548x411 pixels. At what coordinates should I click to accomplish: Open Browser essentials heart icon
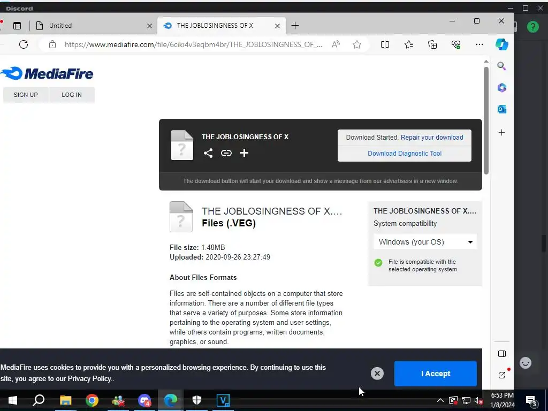[456, 44]
